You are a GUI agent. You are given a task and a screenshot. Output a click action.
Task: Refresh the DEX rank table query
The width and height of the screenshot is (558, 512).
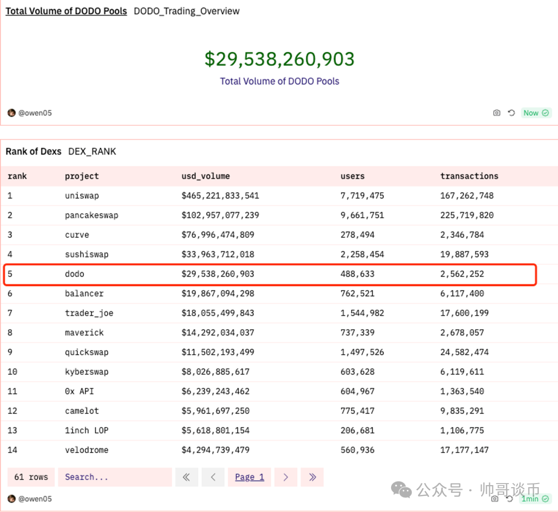click(509, 499)
